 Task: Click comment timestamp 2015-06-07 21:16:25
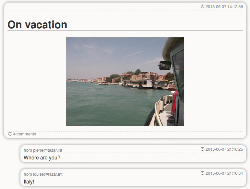[x=224, y=149]
